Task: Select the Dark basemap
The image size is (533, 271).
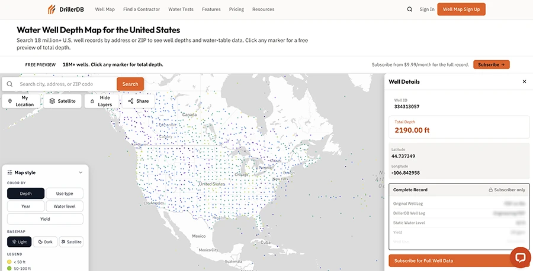Action: coord(45,242)
